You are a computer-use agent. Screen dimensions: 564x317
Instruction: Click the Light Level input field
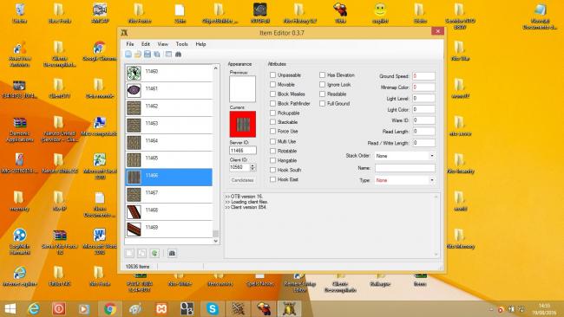(x=423, y=98)
